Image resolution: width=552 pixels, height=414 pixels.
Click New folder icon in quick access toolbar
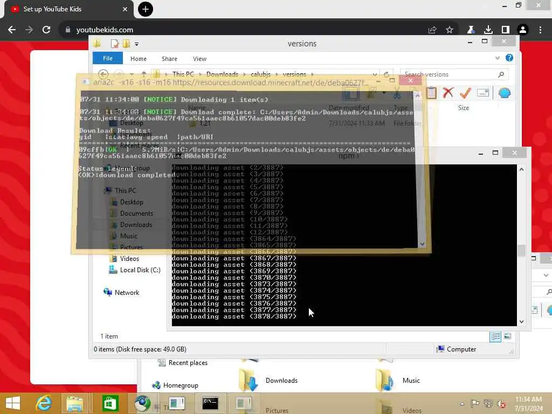[x=126, y=44]
